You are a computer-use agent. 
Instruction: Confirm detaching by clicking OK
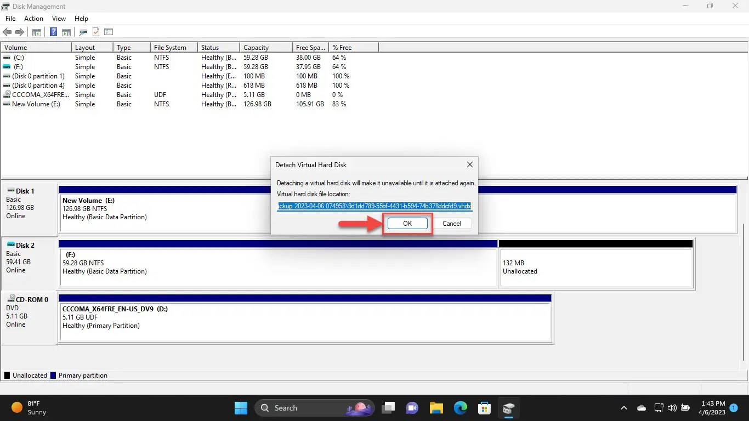click(407, 224)
